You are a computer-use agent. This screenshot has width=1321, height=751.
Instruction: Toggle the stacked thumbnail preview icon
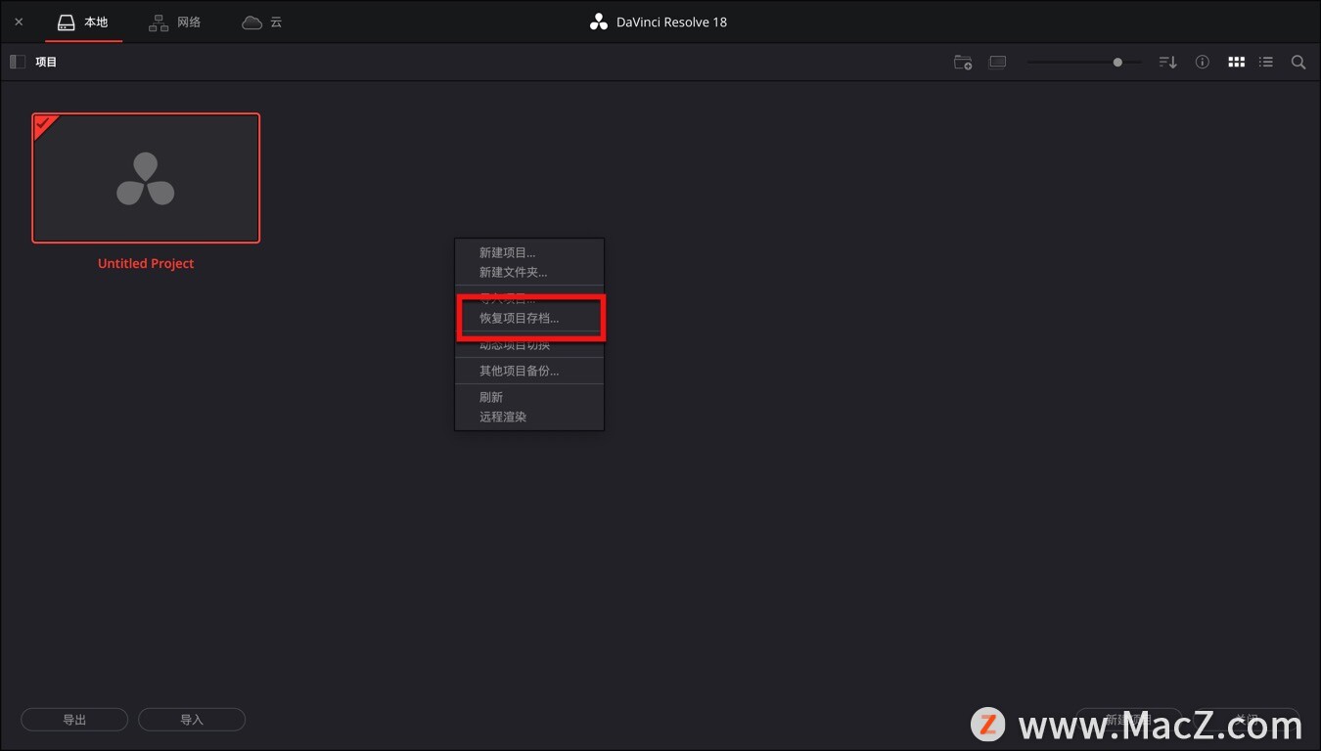point(997,63)
